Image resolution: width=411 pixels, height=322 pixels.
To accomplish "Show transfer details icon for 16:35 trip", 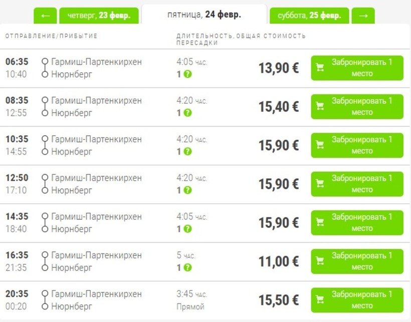I will (x=187, y=267).
